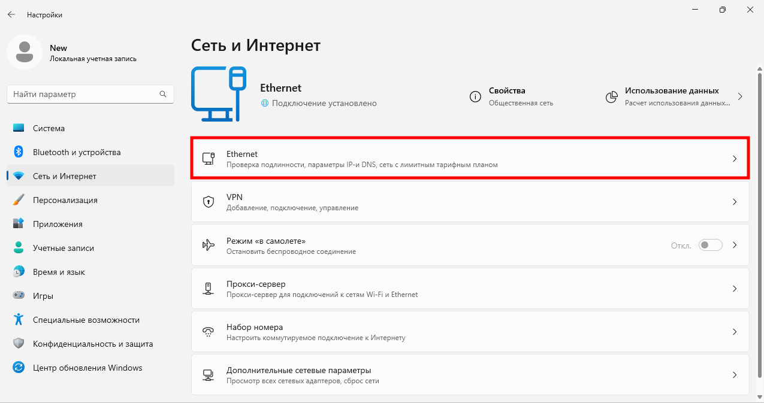The height and width of the screenshot is (403, 764).
Task: Open Приложения settings category
Action: (90, 224)
